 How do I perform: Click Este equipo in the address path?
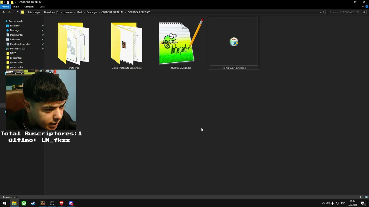pos(34,12)
